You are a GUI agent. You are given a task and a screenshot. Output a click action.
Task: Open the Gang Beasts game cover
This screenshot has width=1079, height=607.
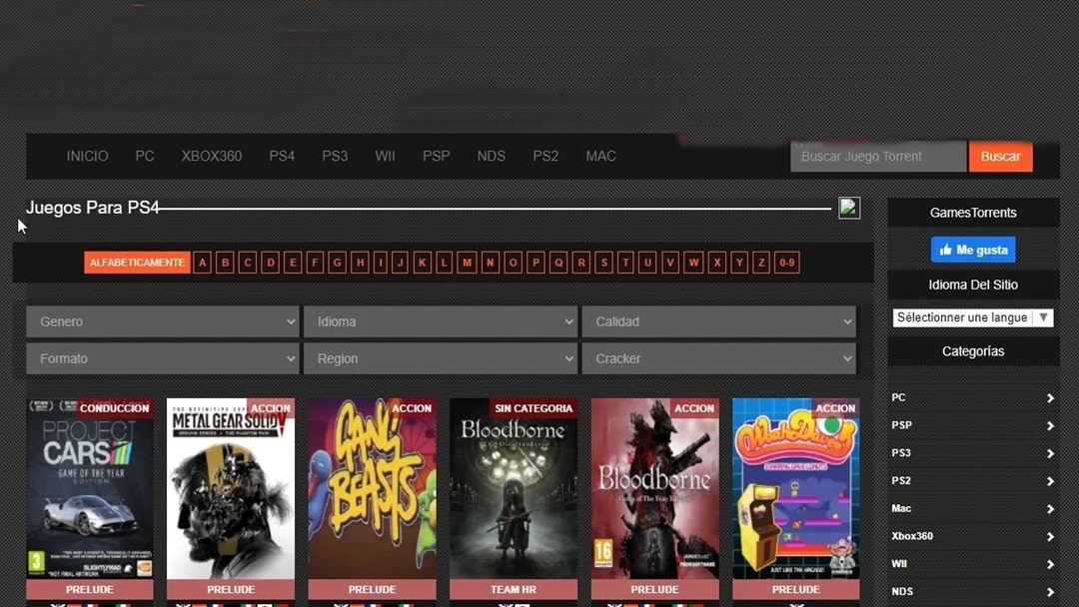click(373, 489)
